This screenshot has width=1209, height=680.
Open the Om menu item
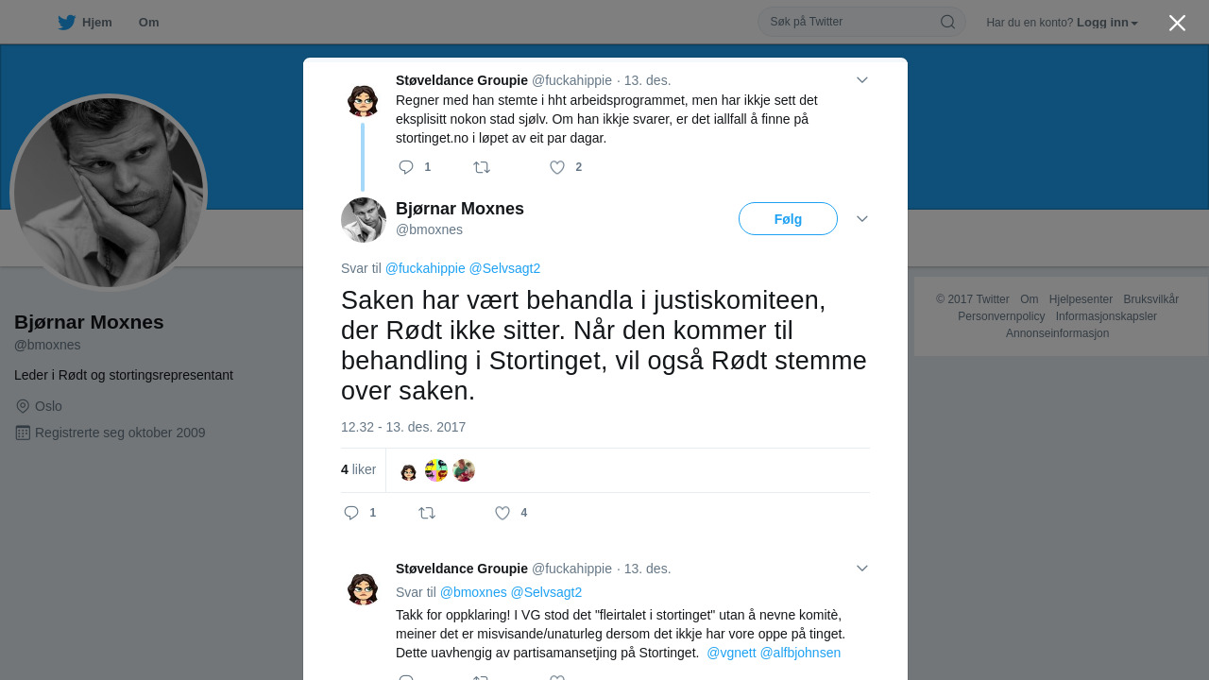click(148, 23)
